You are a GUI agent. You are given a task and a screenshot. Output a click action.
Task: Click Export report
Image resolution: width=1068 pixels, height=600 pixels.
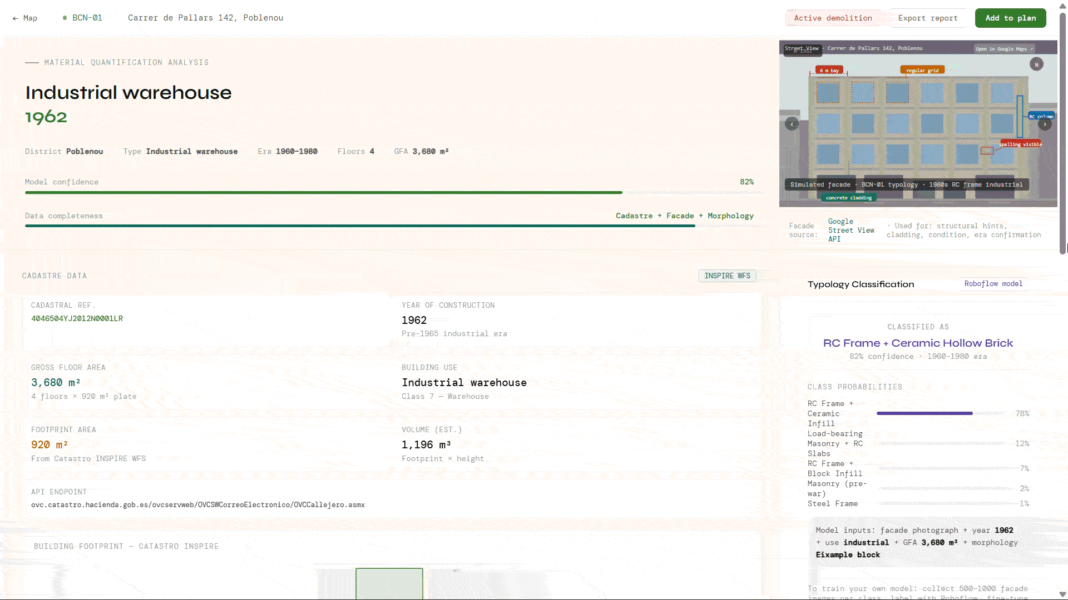pos(927,18)
